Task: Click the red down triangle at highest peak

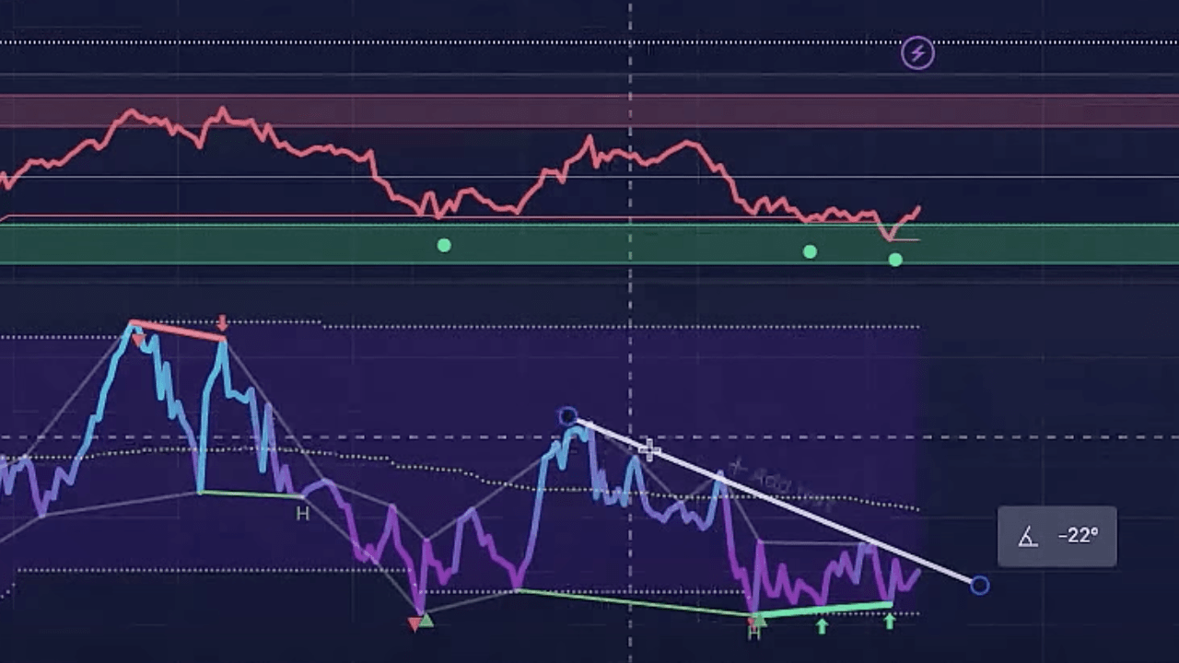Action: 137,342
